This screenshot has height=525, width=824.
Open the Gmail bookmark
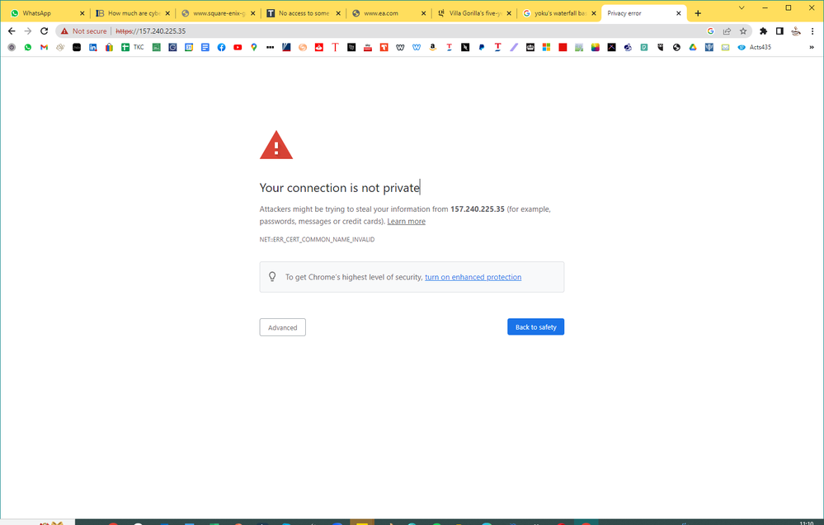pos(44,47)
